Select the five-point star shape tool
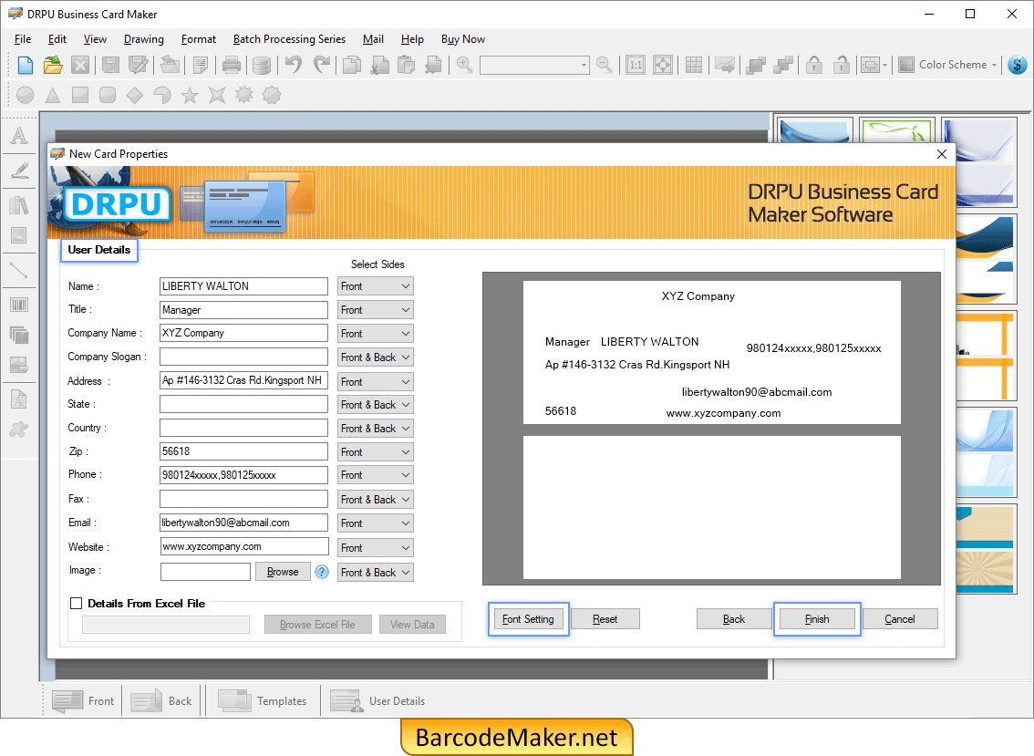1034x756 pixels. (x=190, y=95)
